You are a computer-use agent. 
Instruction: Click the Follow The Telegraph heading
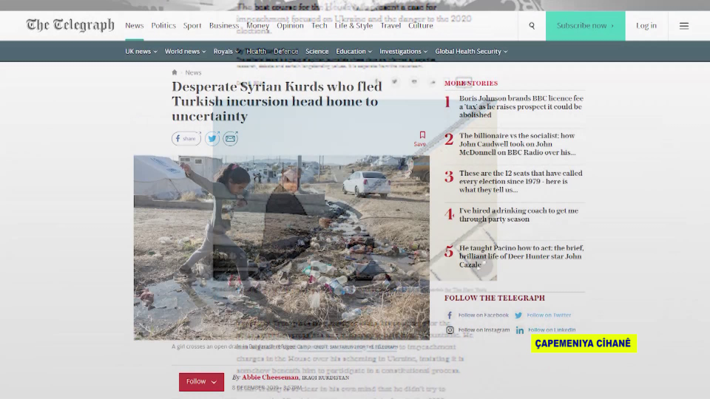[x=495, y=298]
